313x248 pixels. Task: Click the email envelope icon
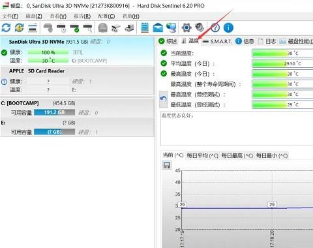coord(158,28)
